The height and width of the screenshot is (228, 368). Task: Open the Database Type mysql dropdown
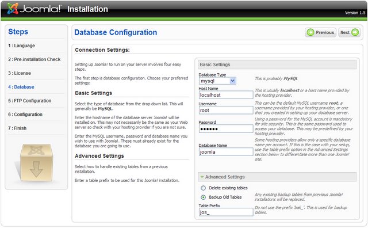tap(217, 81)
